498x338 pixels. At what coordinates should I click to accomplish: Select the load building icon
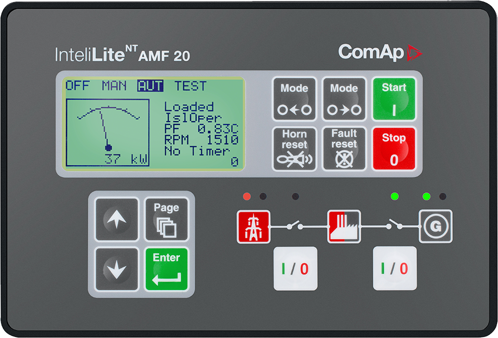344,227
